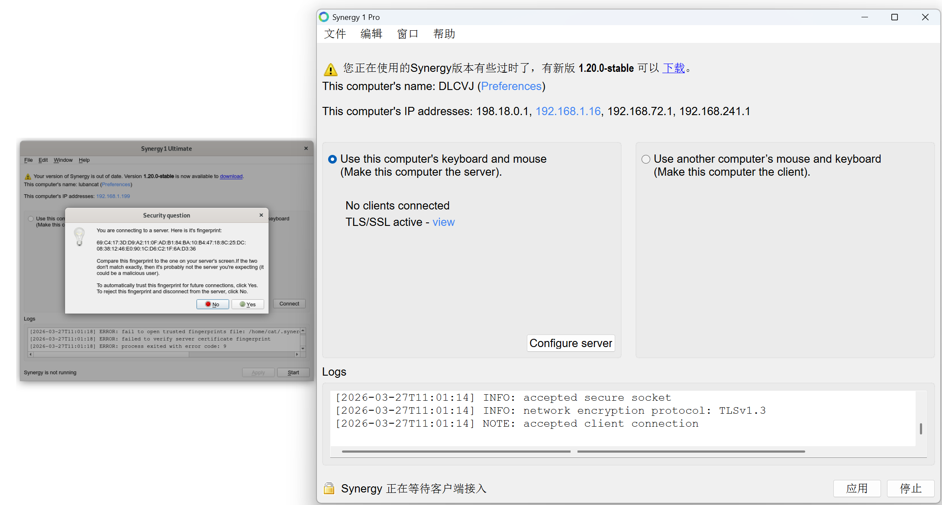Viewport: 942px width, 505px height.
Task: Open the 编辑 menu
Action: point(371,34)
